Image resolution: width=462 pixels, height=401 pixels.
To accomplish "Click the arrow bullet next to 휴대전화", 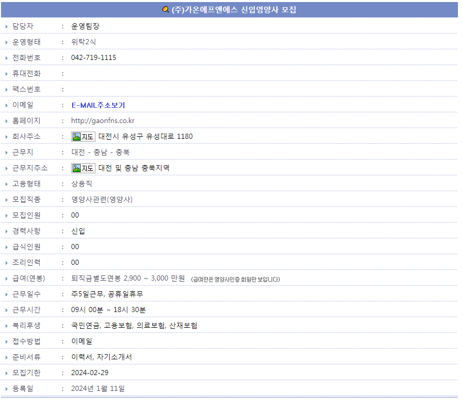I will coord(6,74).
